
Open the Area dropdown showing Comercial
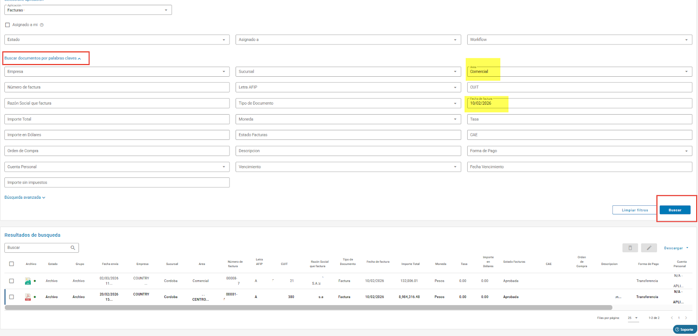click(579, 71)
